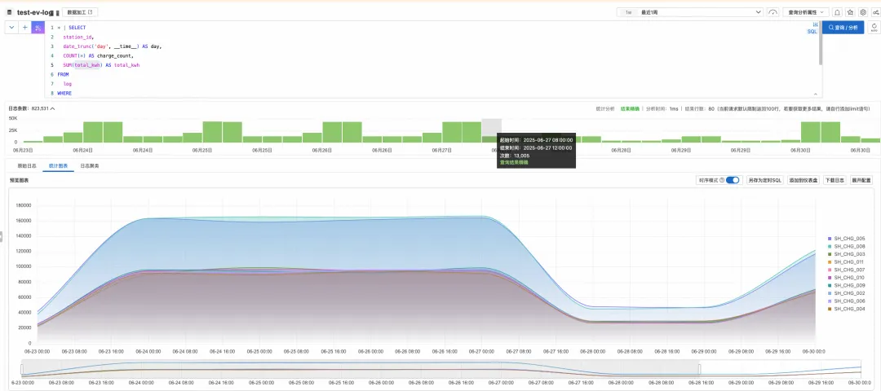Click 另存为定时SQL button
The width and height of the screenshot is (881, 391).
point(764,180)
